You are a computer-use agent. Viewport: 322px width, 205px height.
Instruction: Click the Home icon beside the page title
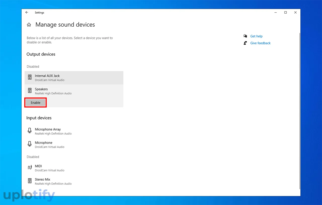click(x=29, y=25)
